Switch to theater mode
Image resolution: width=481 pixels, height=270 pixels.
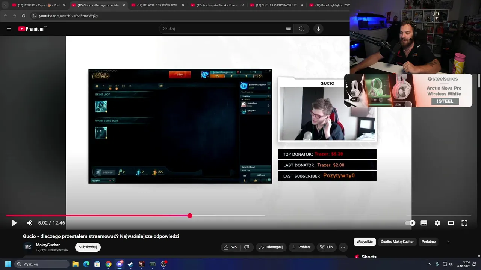(451, 223)
